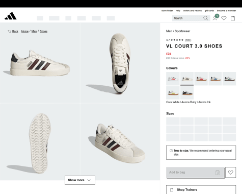Click the Shop Trainers button
The image size is (242, 194).
coord(201,189)
